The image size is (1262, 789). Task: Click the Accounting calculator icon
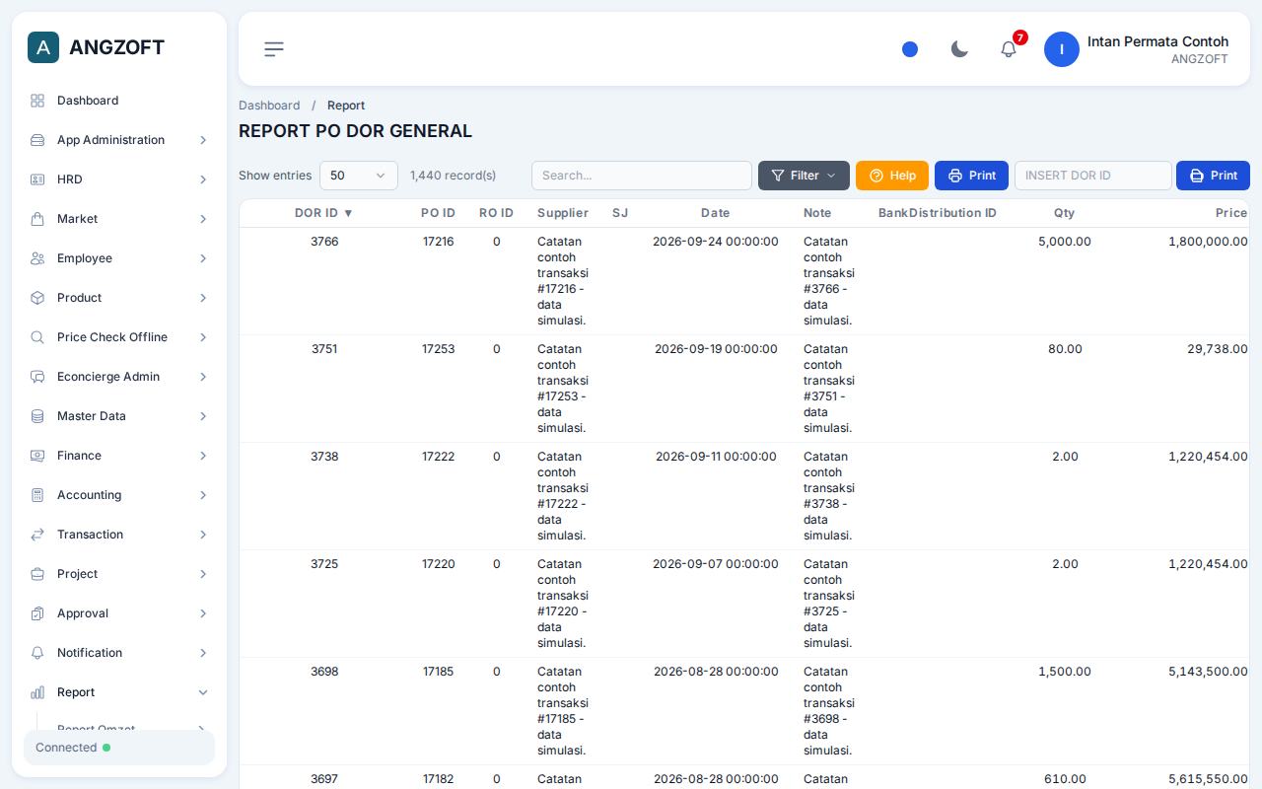point(37,495)
